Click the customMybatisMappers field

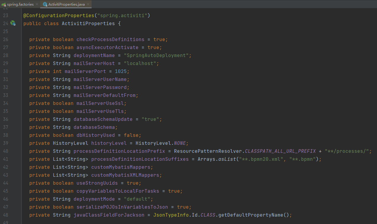click(x=121, y=167)
